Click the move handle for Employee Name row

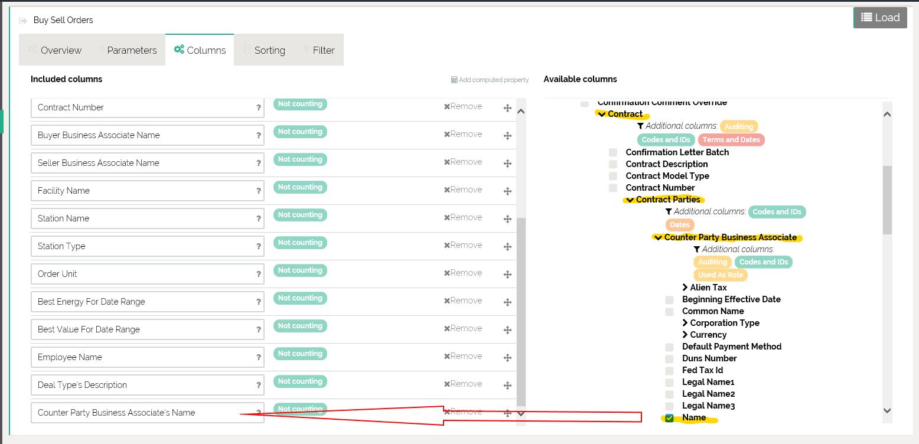coord(507,358)
